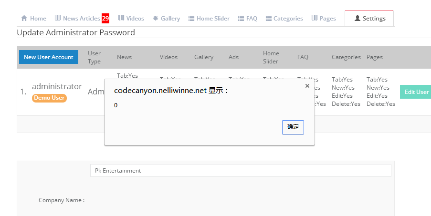Click the New User Account button
The width and height of the screenshot is (431, 216).
point(49,57)
